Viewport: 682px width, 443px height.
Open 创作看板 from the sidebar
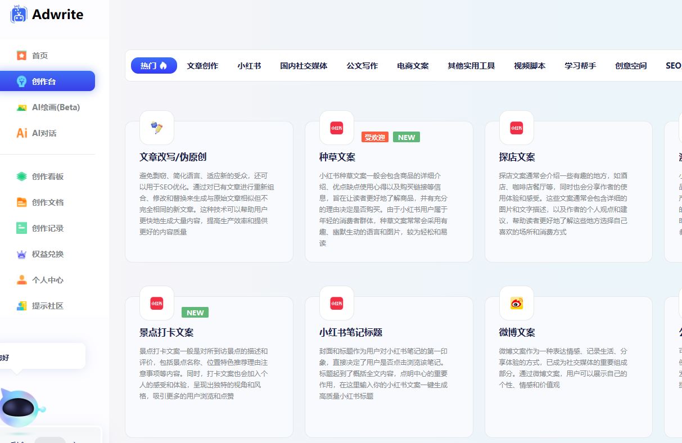pyautogui.click(x=47, y=177)
